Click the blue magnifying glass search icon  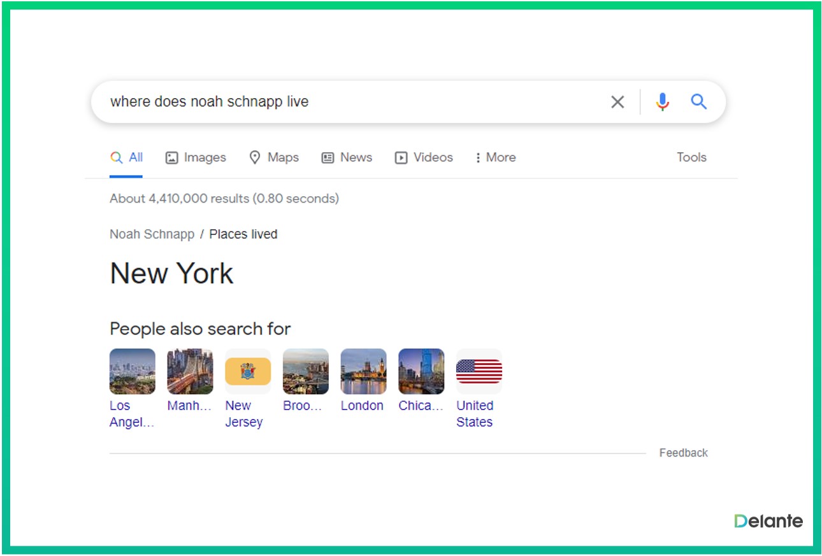pos(698,102)
